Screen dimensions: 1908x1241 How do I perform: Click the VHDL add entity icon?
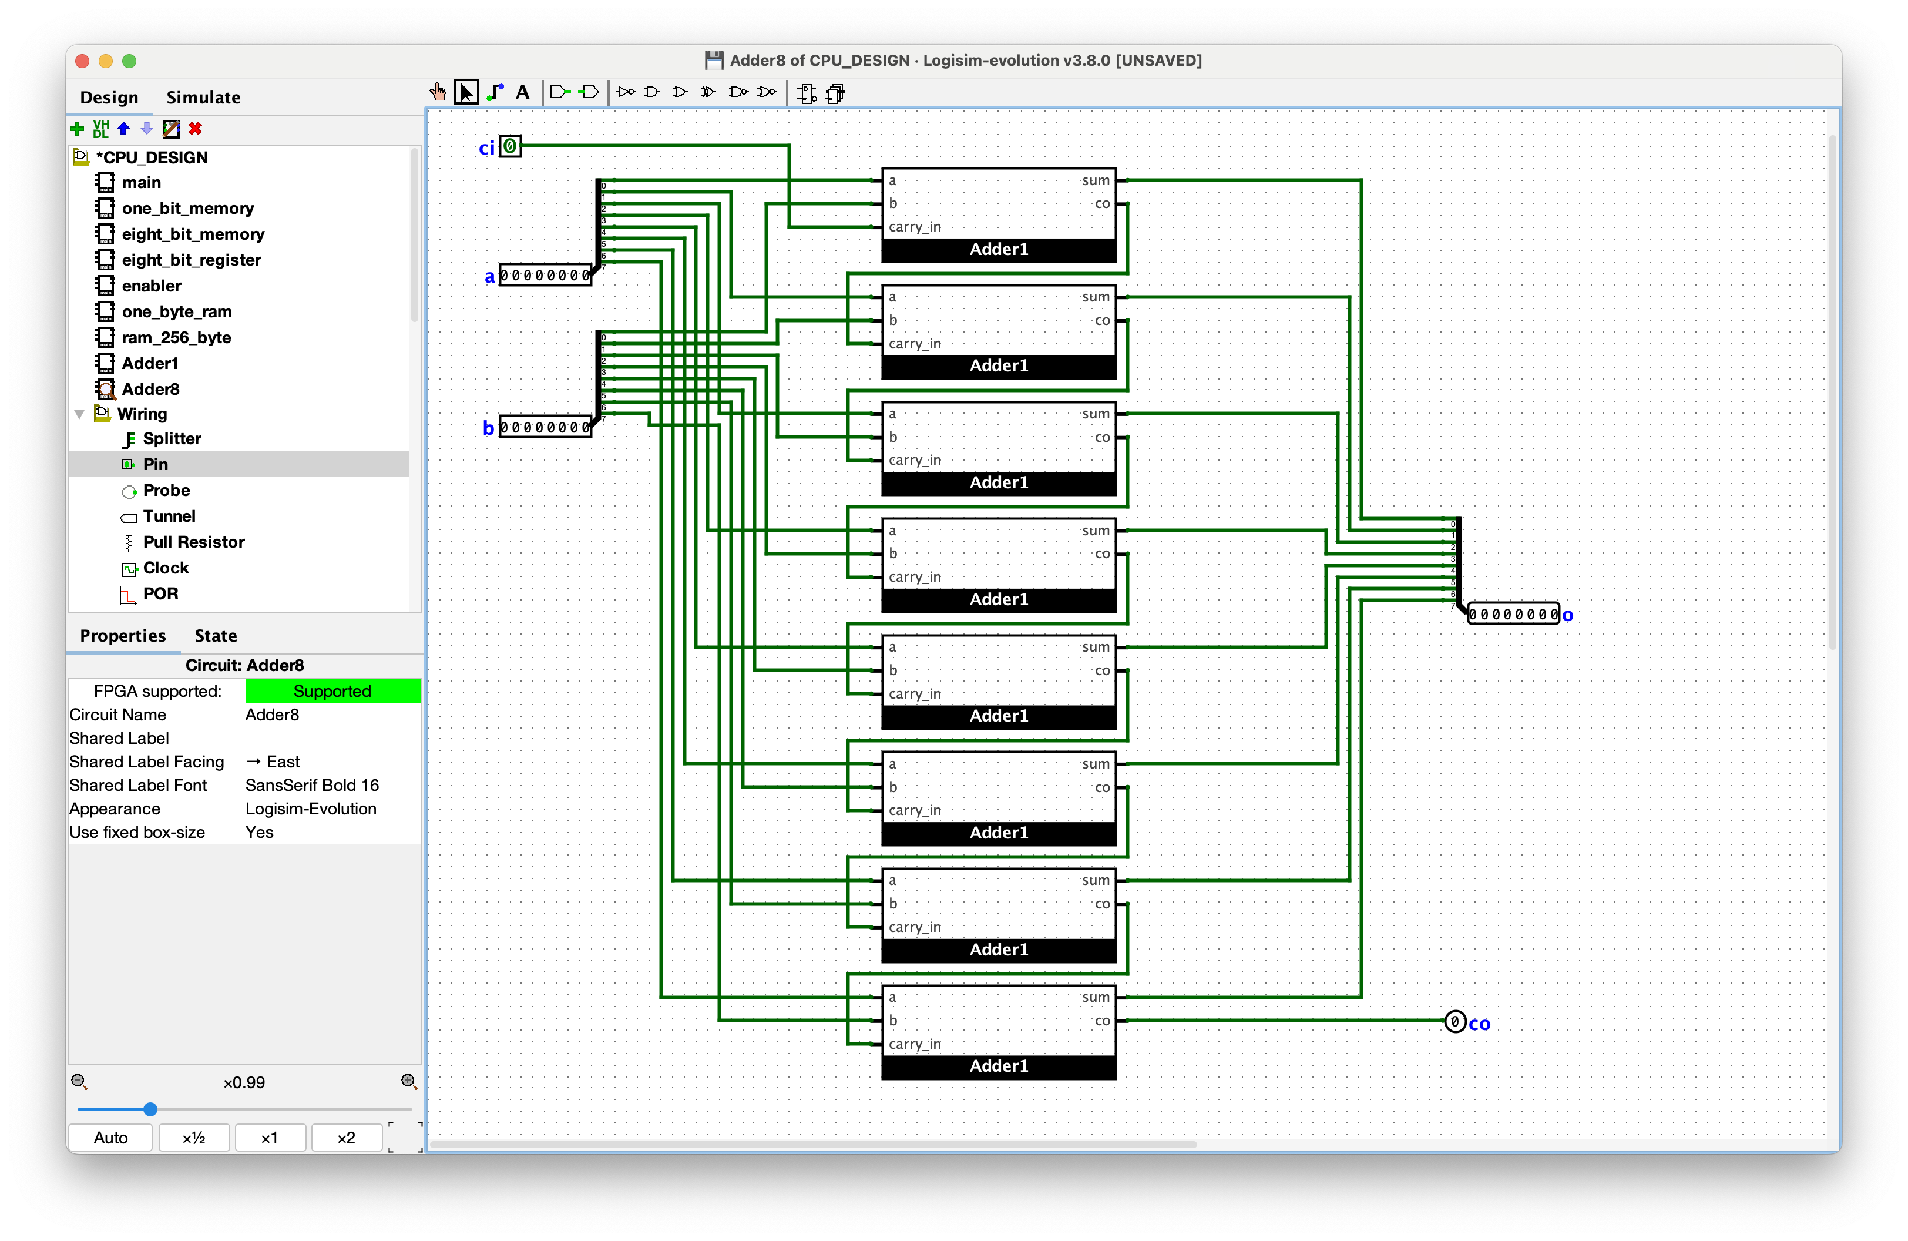coord(100,128)
